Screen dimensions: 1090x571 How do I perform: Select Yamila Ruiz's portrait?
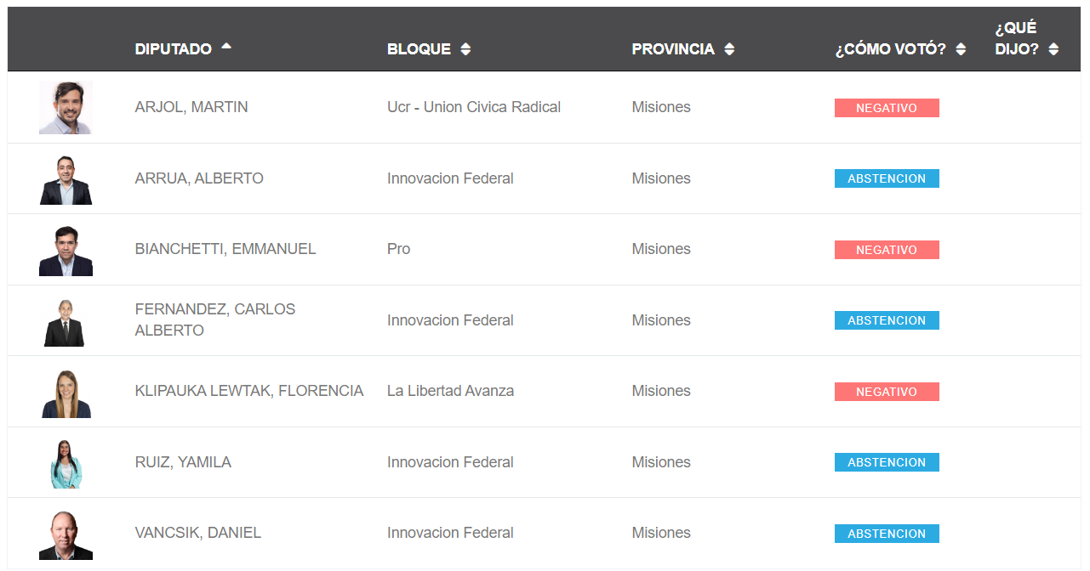[66, 463]
